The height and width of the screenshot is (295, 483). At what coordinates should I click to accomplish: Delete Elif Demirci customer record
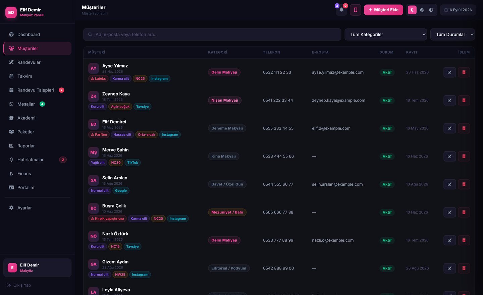pos(464,128)
